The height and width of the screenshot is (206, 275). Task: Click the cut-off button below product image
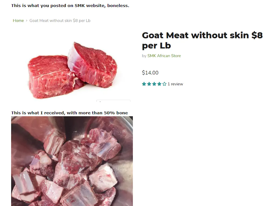click(113, 101)
